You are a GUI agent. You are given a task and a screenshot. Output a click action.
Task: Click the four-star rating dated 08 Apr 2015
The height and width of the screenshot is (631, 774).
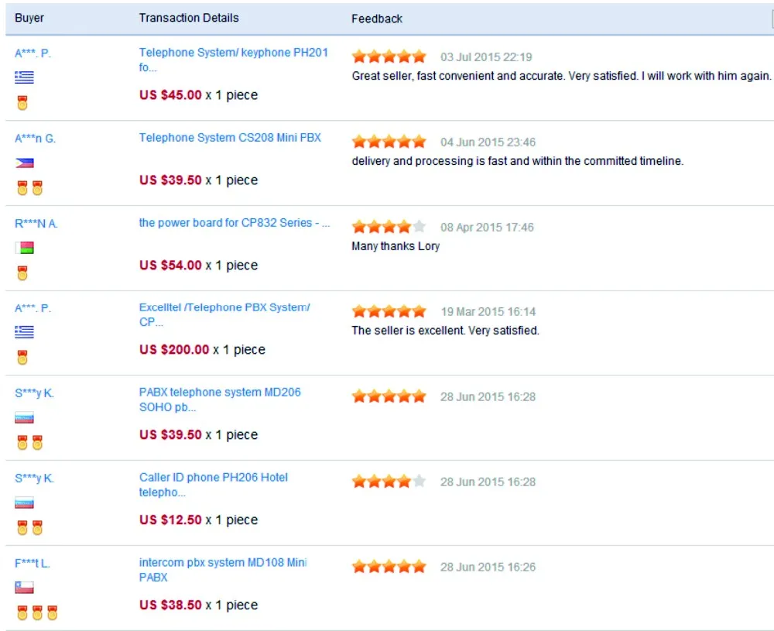click(389, 227)
